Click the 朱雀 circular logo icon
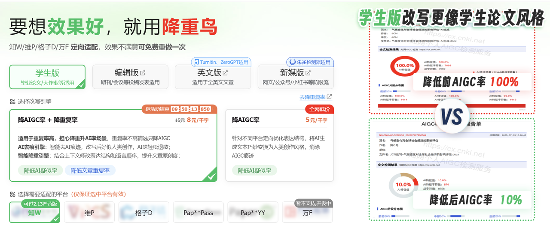550x228 pixels. [293, 62]
